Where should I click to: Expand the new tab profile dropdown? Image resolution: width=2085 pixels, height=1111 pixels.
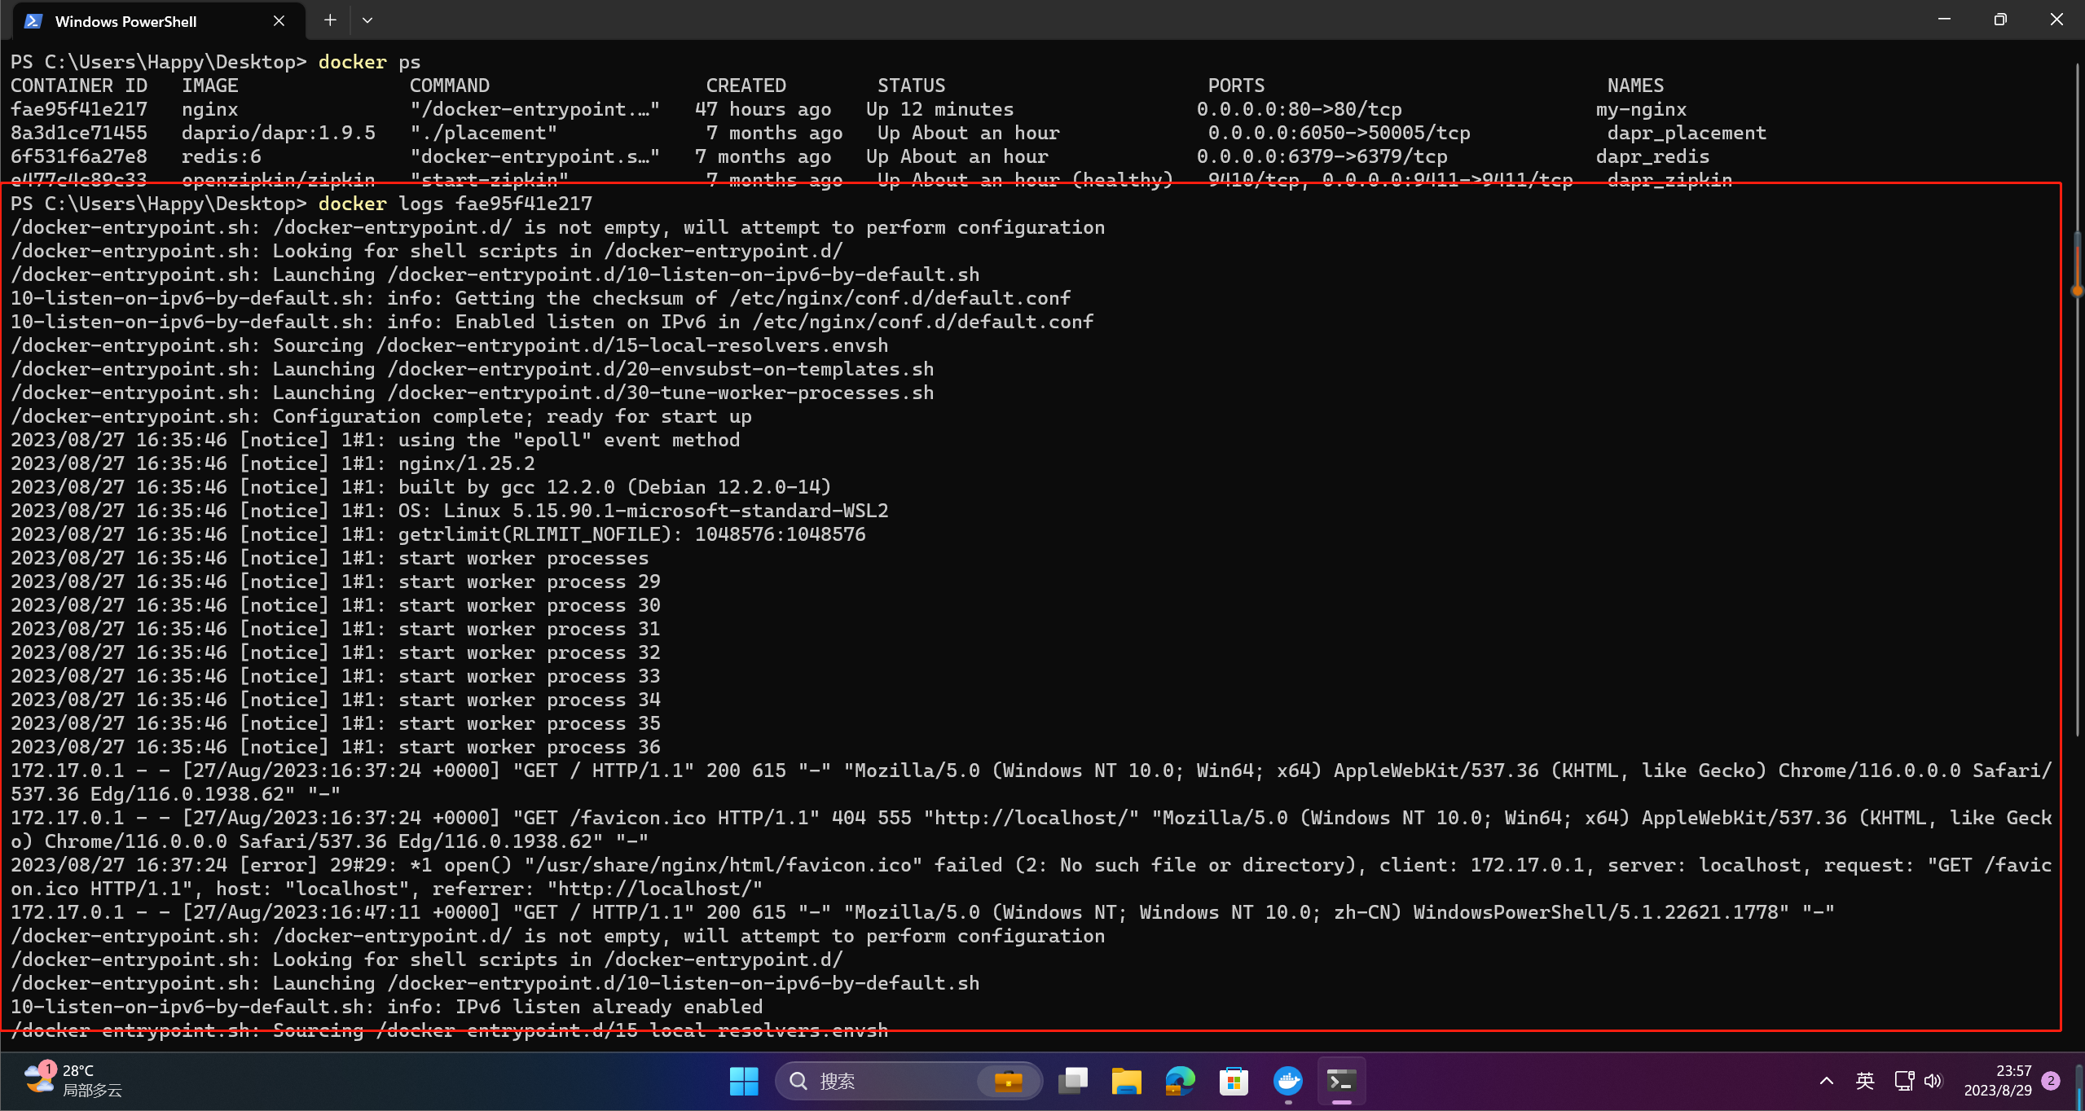pyautogui.click(x=367, y=20)
